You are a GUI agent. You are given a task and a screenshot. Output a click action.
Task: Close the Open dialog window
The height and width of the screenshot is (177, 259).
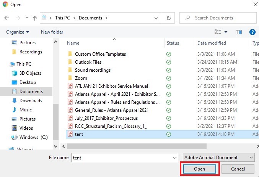click(x=255, y=4)
